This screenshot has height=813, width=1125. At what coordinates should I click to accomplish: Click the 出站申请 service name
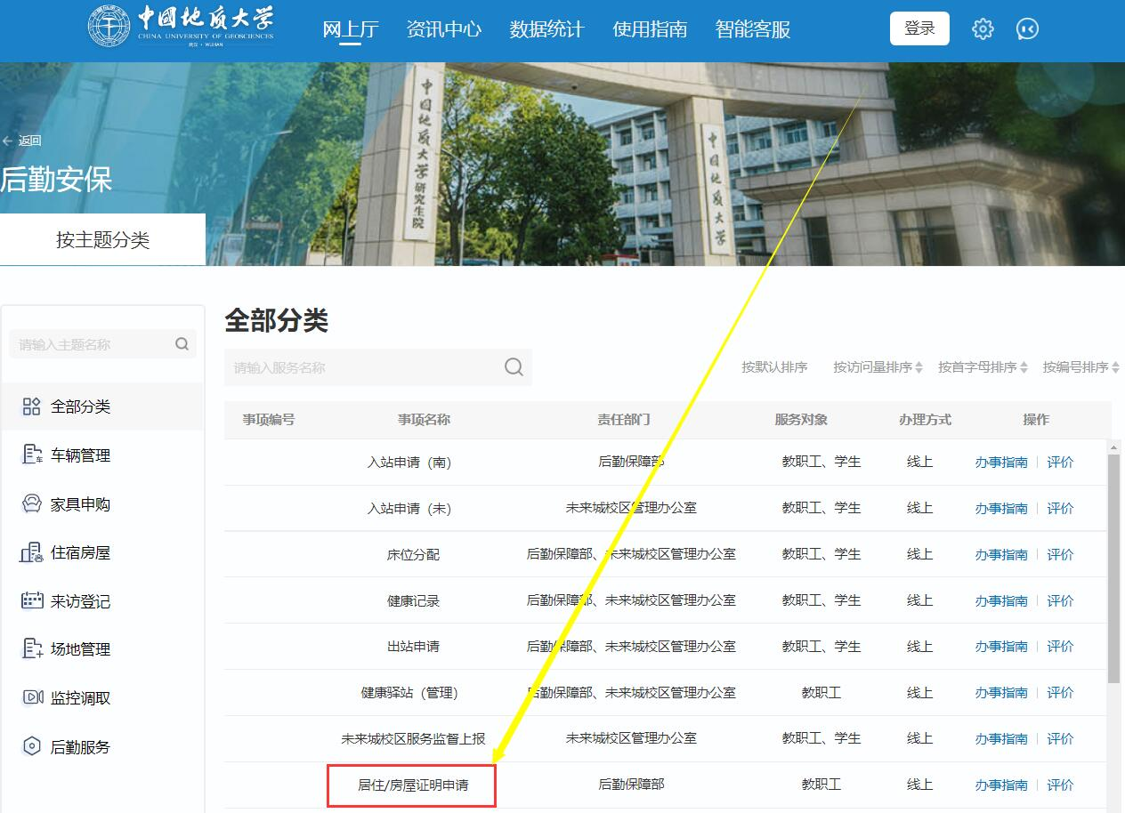pyautogui.click(x=413, y=647)
